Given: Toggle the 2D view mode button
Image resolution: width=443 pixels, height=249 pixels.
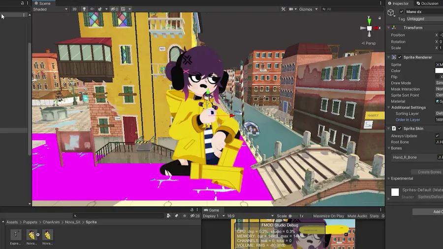Looking at the screenshot, I should coord(74,9).
